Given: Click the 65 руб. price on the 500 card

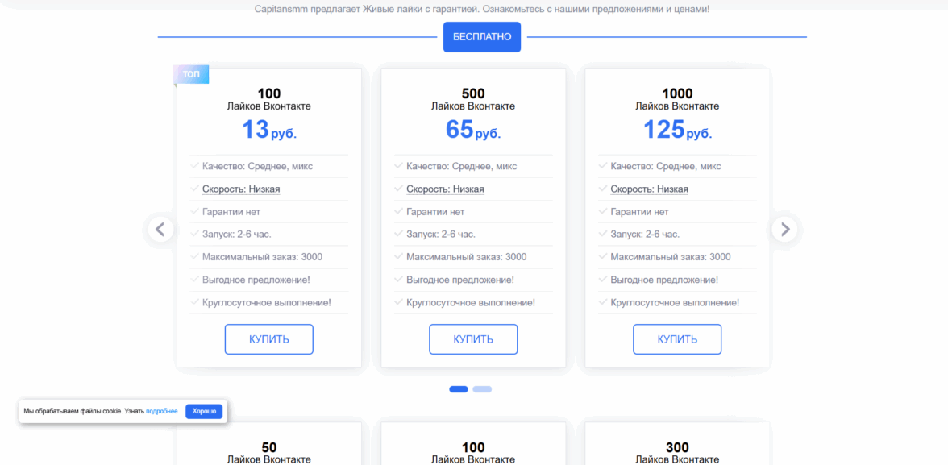Looking at the screenshot, I should click(473, 130).
